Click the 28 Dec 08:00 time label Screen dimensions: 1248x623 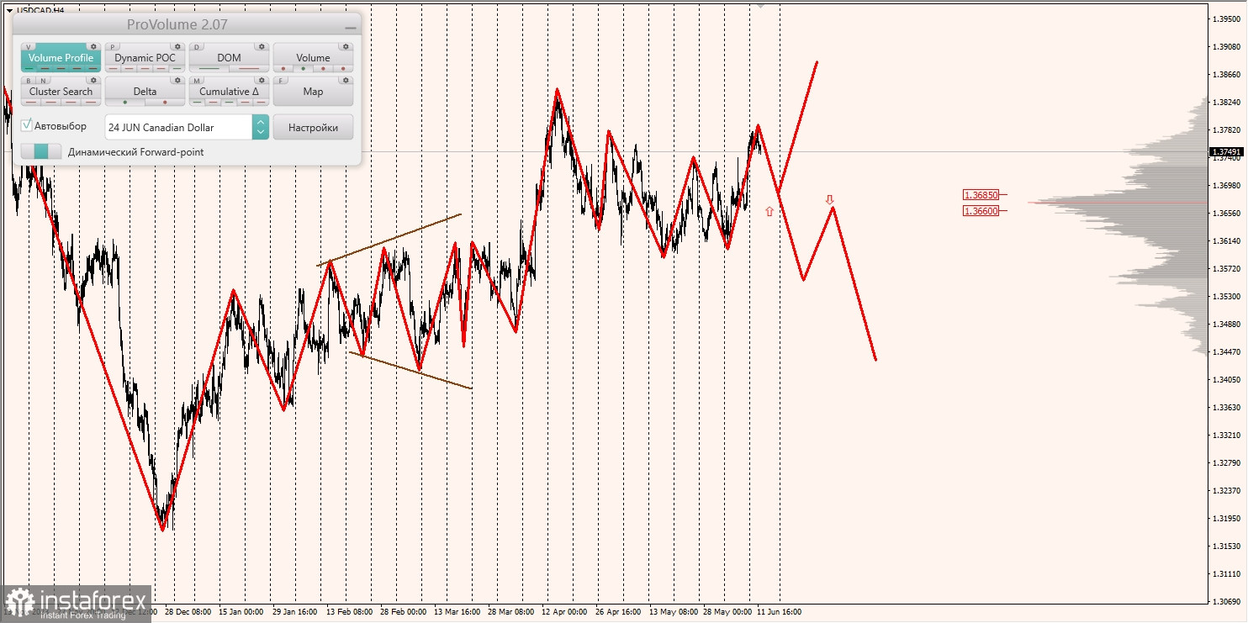point(188,612)
